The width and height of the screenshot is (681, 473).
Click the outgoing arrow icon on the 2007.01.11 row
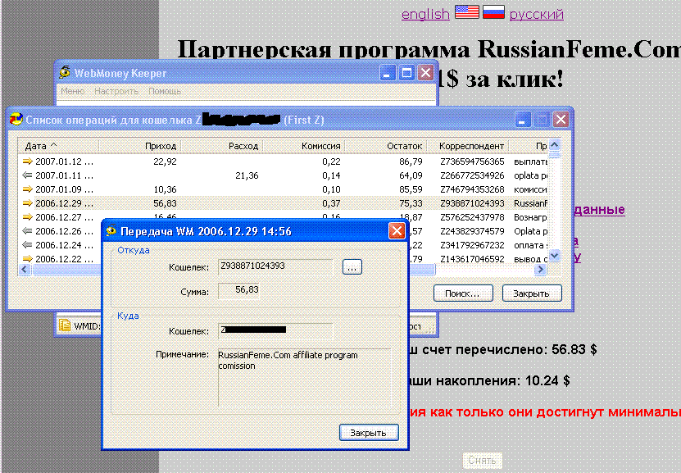26,175
